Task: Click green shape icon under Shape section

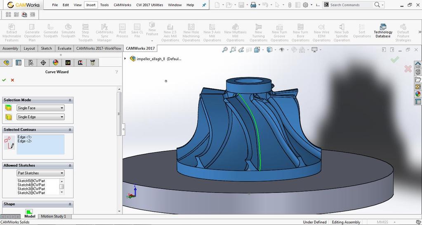Action: (29, 212)
